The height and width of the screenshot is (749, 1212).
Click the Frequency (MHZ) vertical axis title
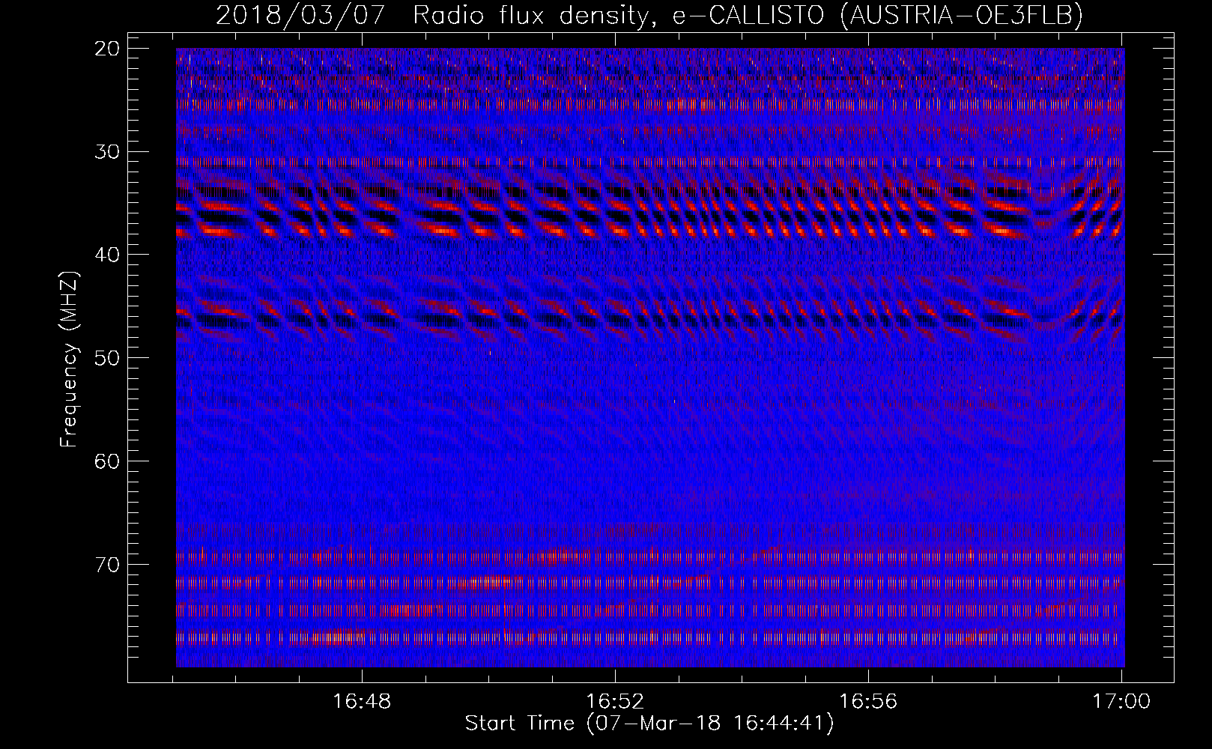(x=69, y=359)
